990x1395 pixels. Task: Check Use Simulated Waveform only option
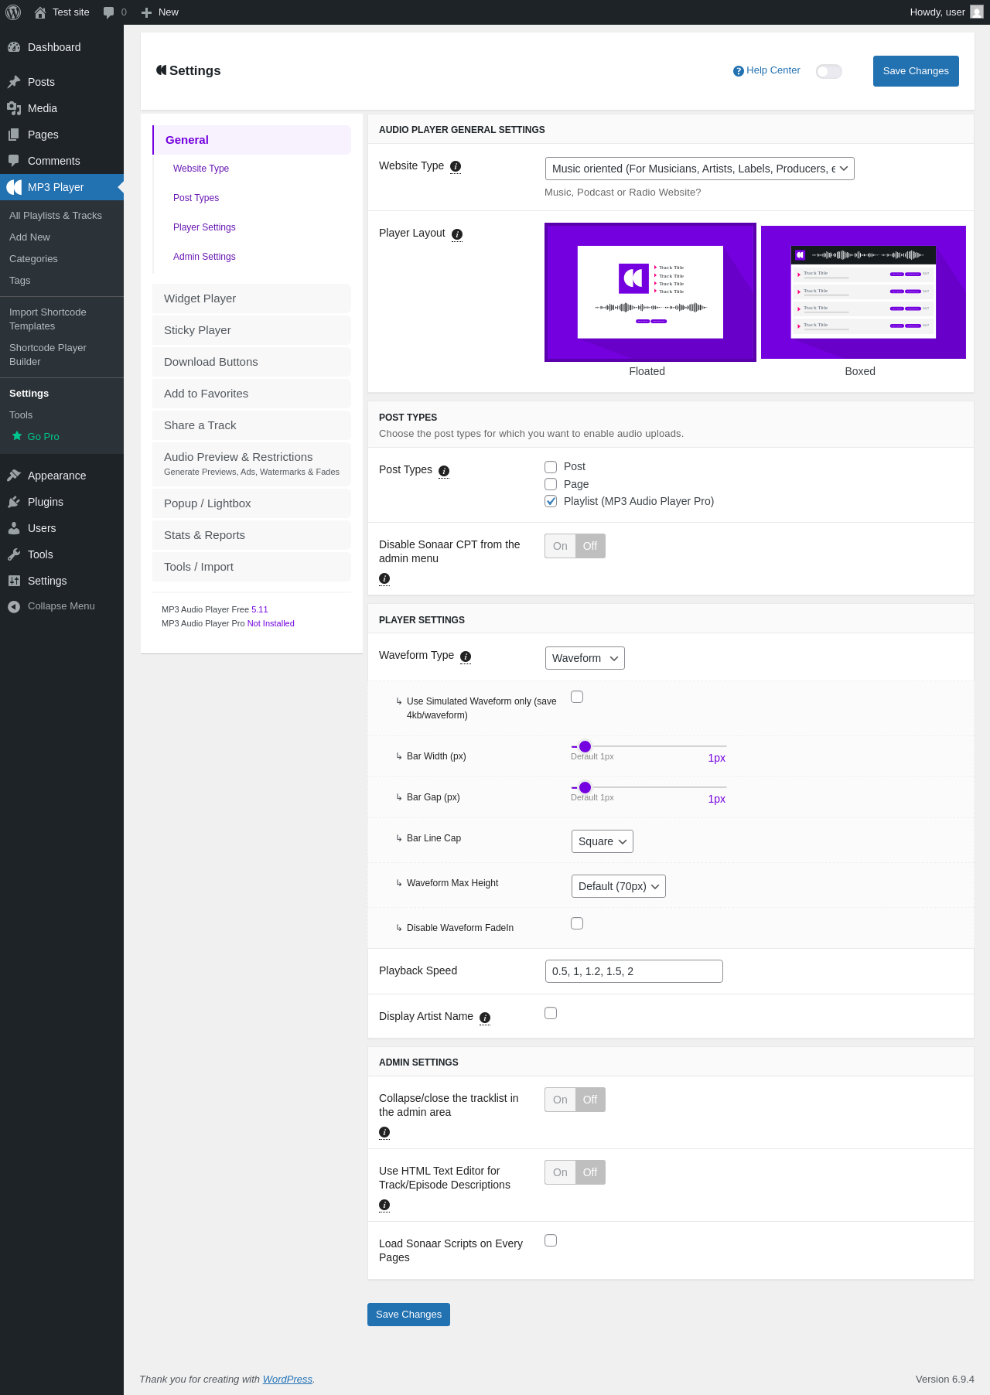[577, 697]
